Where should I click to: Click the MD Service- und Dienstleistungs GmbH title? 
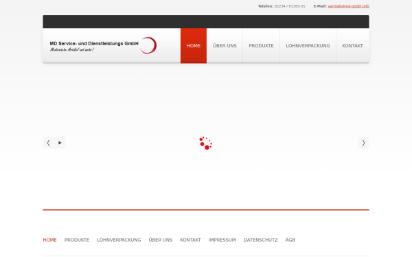tap(94, 44)
